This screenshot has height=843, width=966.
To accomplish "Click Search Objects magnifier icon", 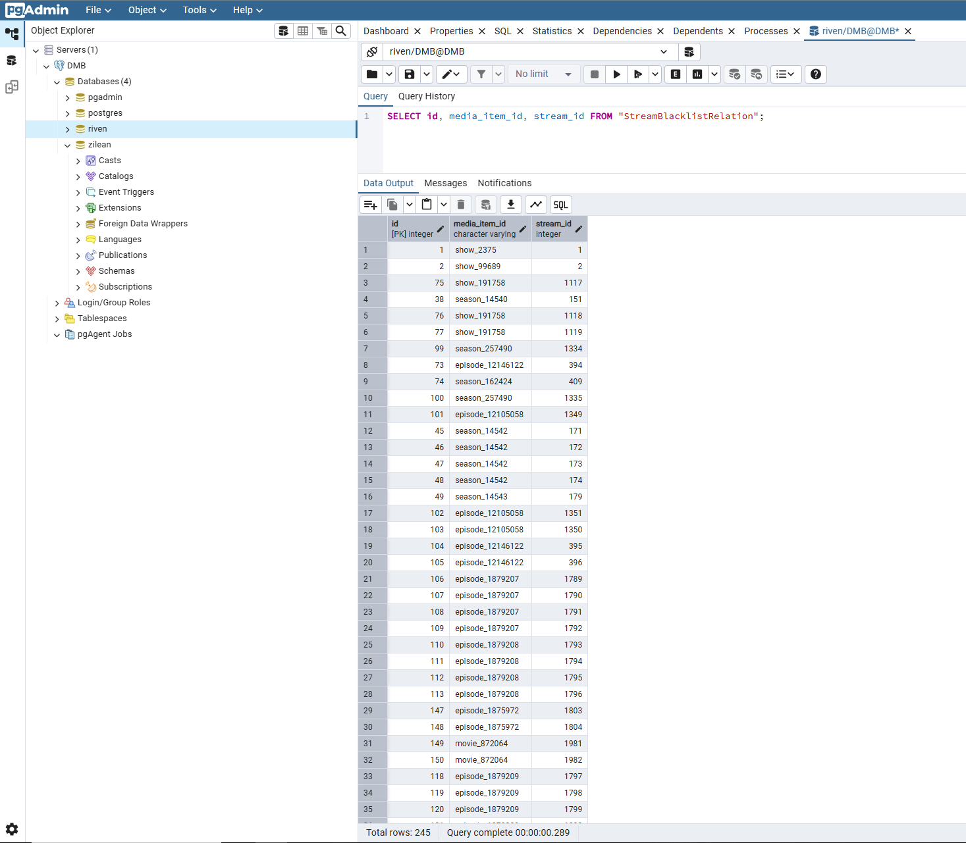I will 341,31.
